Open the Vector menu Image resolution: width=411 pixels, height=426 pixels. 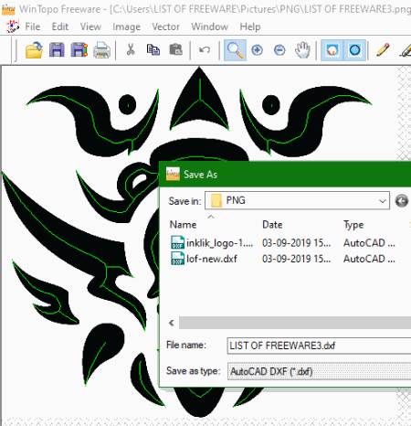(166, 27)
